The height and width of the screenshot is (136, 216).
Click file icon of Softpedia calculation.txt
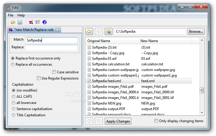[89, 64]
